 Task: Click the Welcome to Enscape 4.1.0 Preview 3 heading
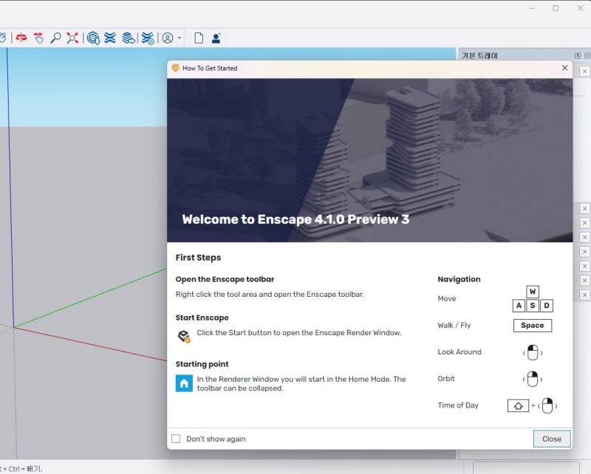point(295,219)
